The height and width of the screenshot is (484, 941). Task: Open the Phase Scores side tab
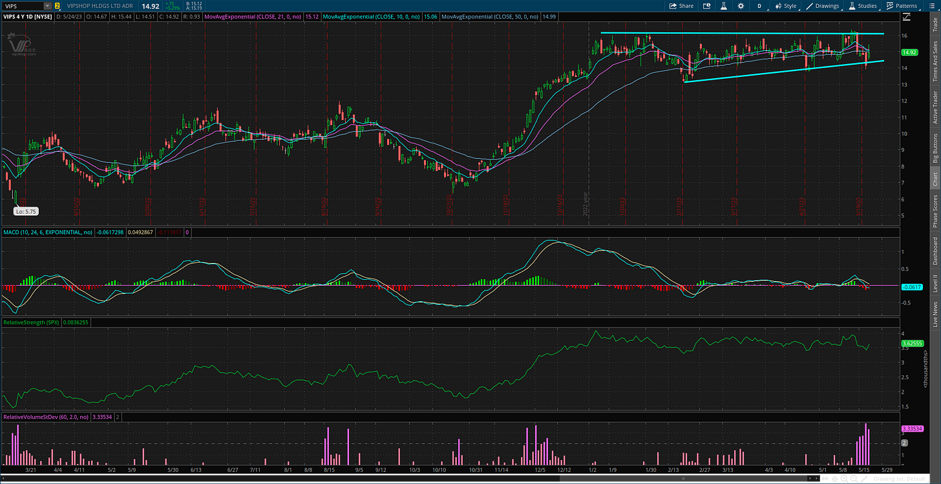[x=935, y=211]
